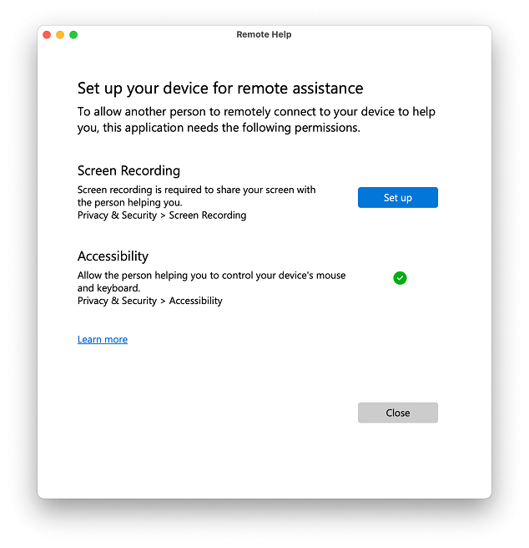529x548 pixels.
Task: Click the gray Close button
Action: click(397, 413)
